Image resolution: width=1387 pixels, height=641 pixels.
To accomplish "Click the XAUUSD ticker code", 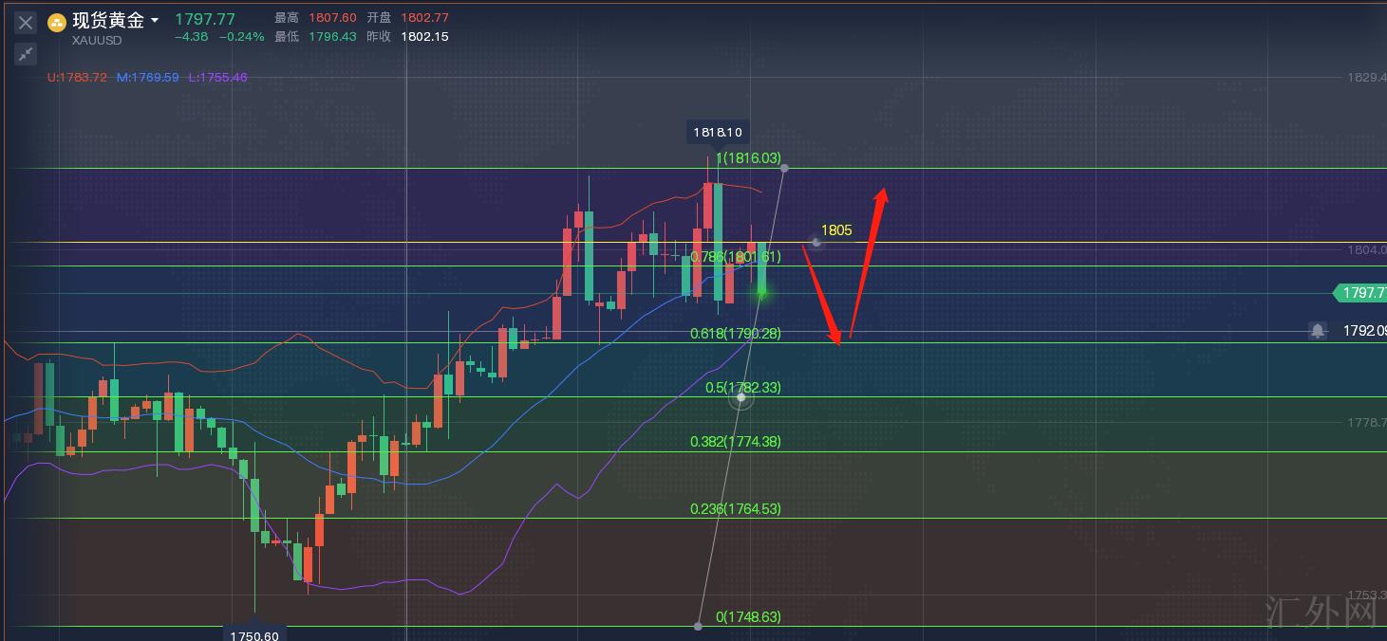I will pyautogui.click(x=95, y=41).
